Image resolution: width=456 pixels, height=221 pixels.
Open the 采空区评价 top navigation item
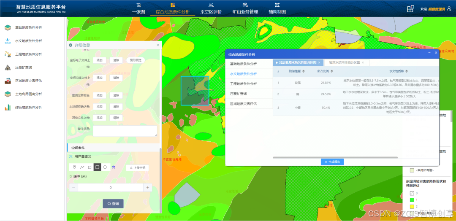(x=211, y=9)
